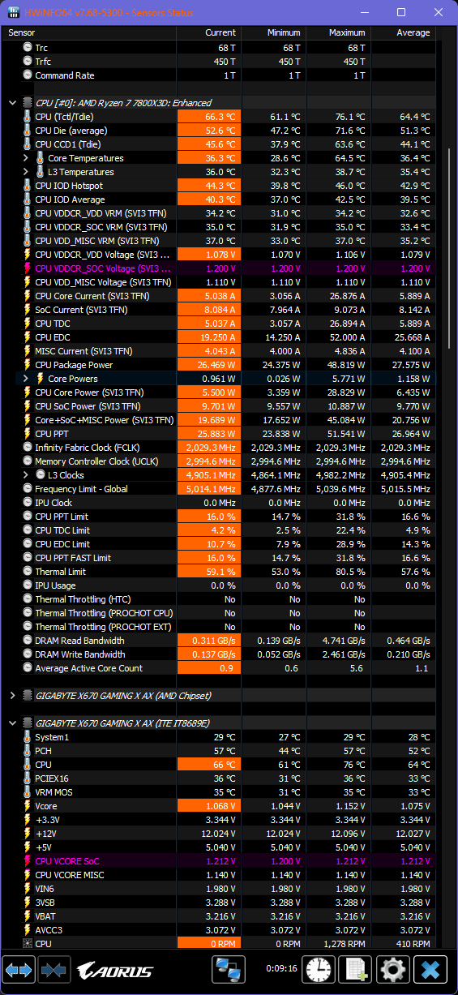Open sensor settings gear icon
458x995 pixels.
point(392,969)
